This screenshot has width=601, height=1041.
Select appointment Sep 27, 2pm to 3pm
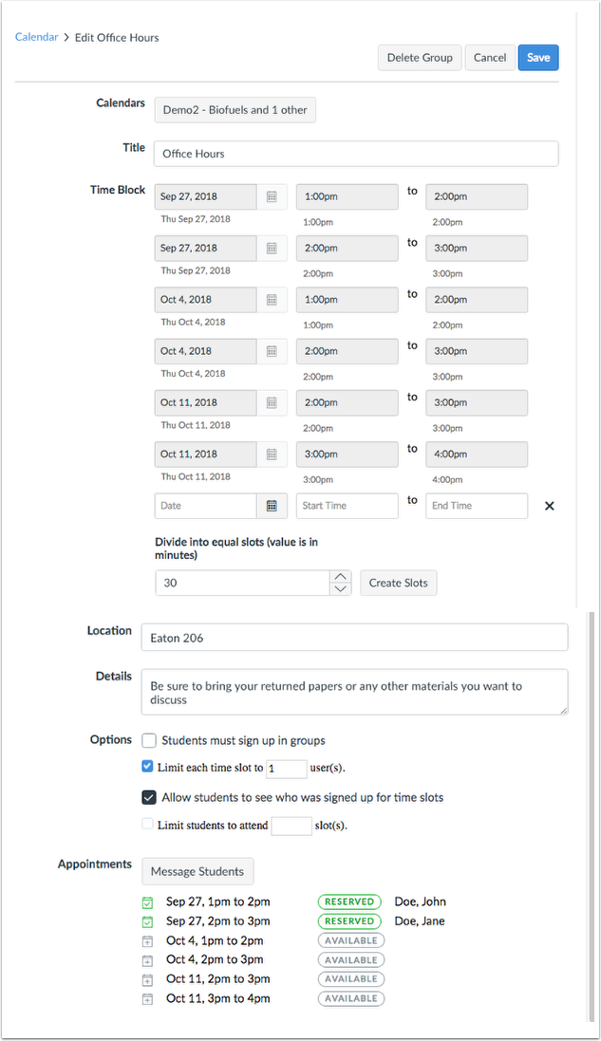pyautogui.click(x=218, y=920)
